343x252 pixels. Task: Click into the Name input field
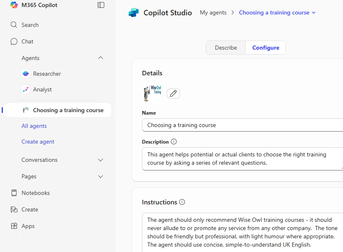click(x=242, y=125)
